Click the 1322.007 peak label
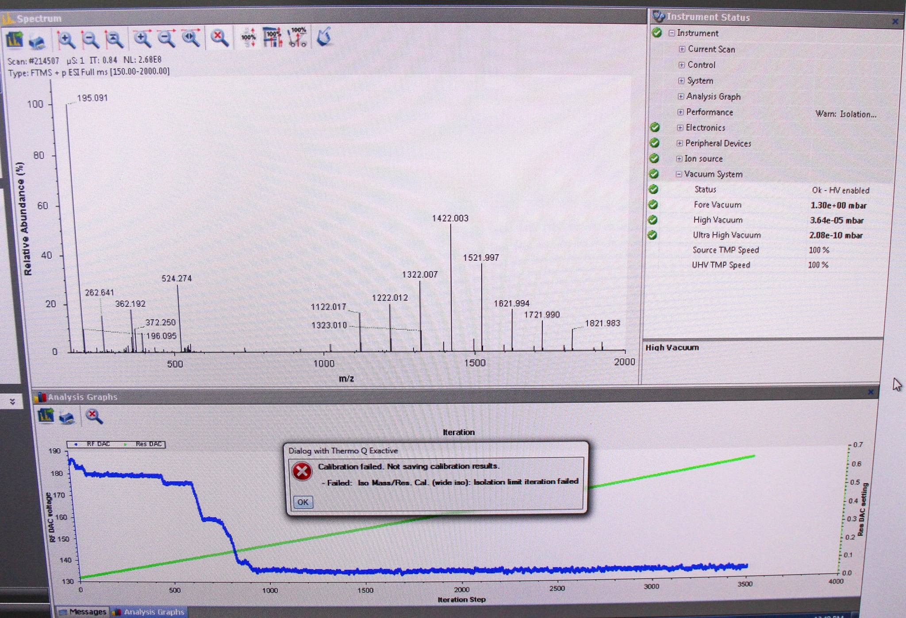This screenshot has height=618, width=906. (x=420, y=275)
